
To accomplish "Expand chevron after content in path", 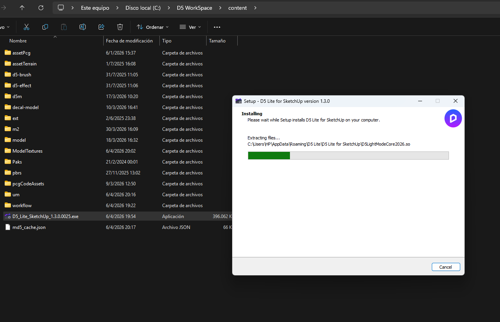I will (x=255, y=8).
